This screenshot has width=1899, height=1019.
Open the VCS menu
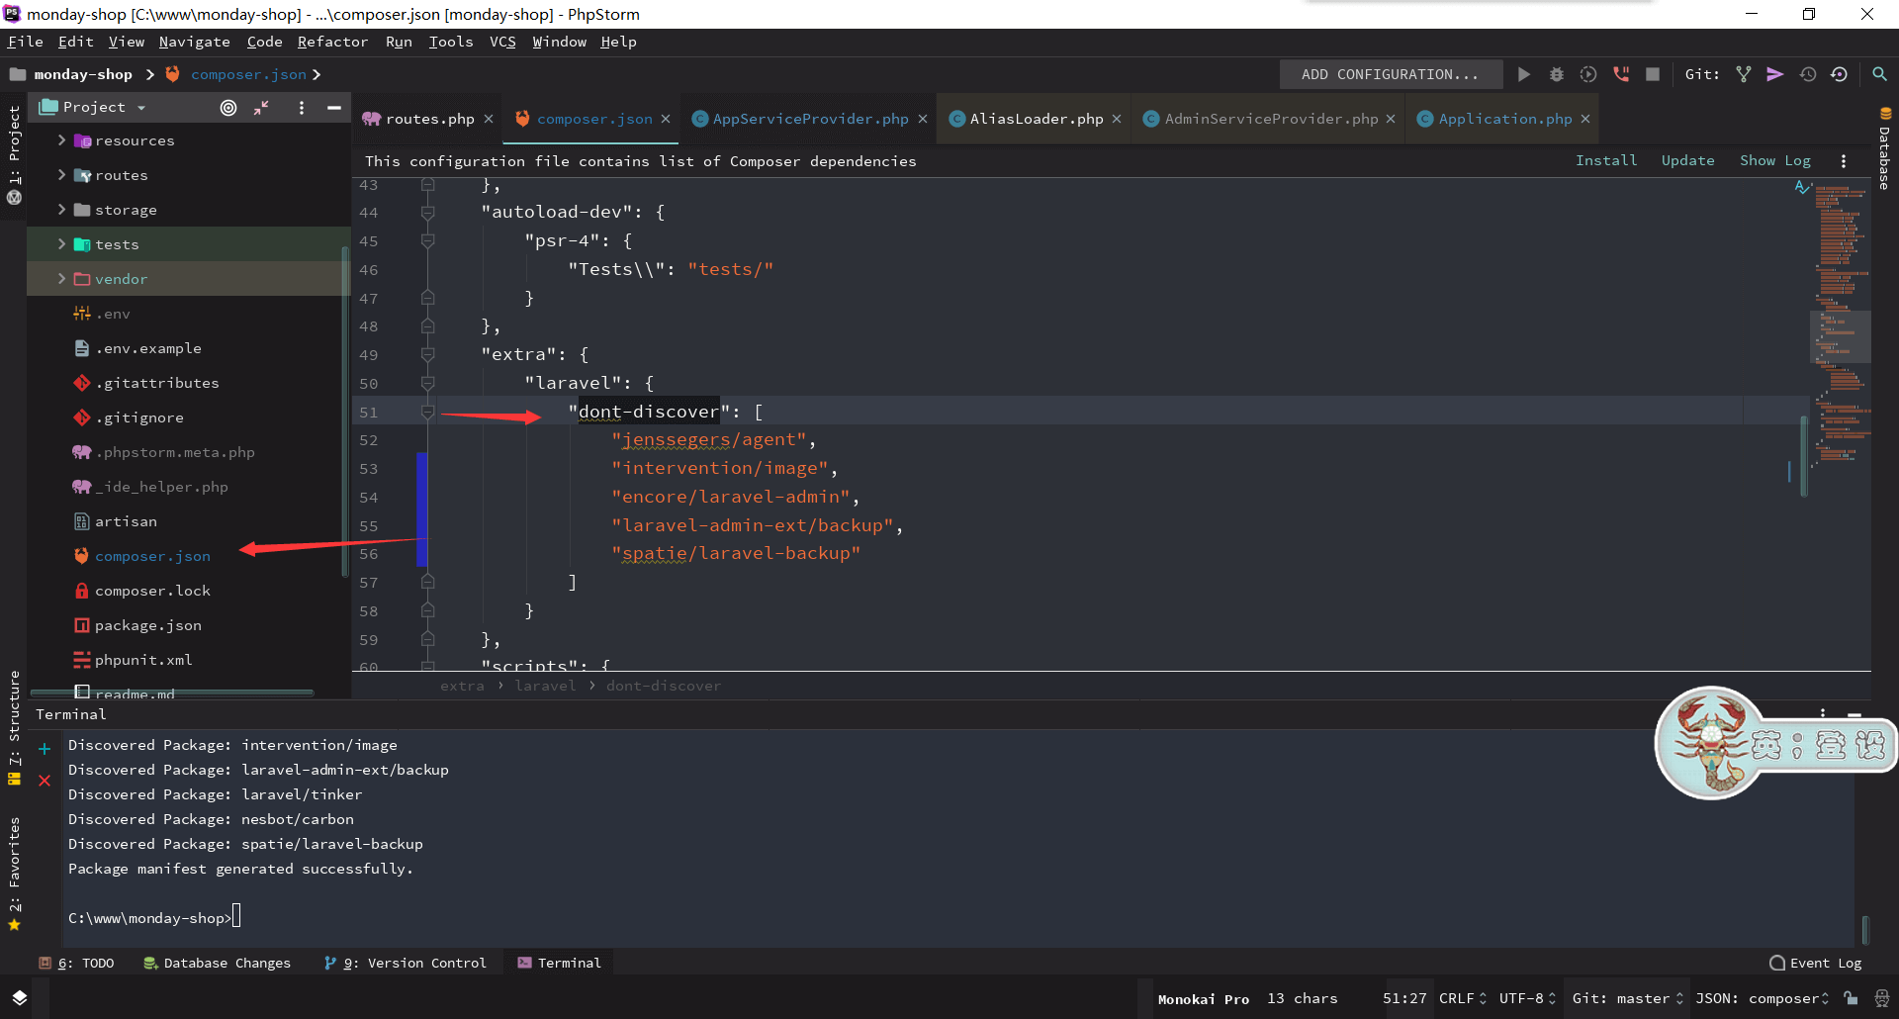pos(502,42)
